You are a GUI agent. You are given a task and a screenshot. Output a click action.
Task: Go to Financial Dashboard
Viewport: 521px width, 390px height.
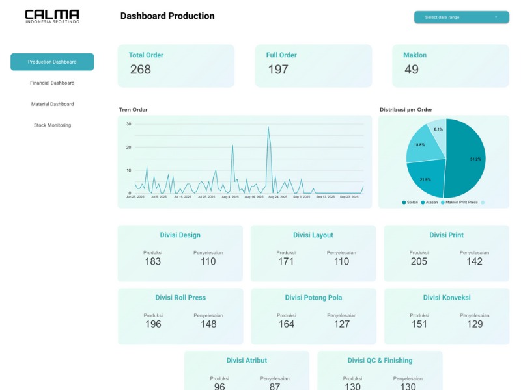(52, 83)
